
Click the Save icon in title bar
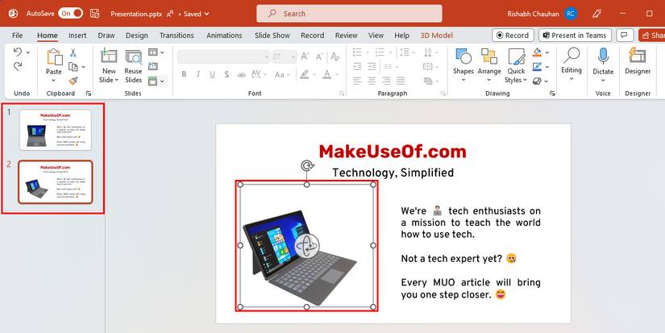94,14
